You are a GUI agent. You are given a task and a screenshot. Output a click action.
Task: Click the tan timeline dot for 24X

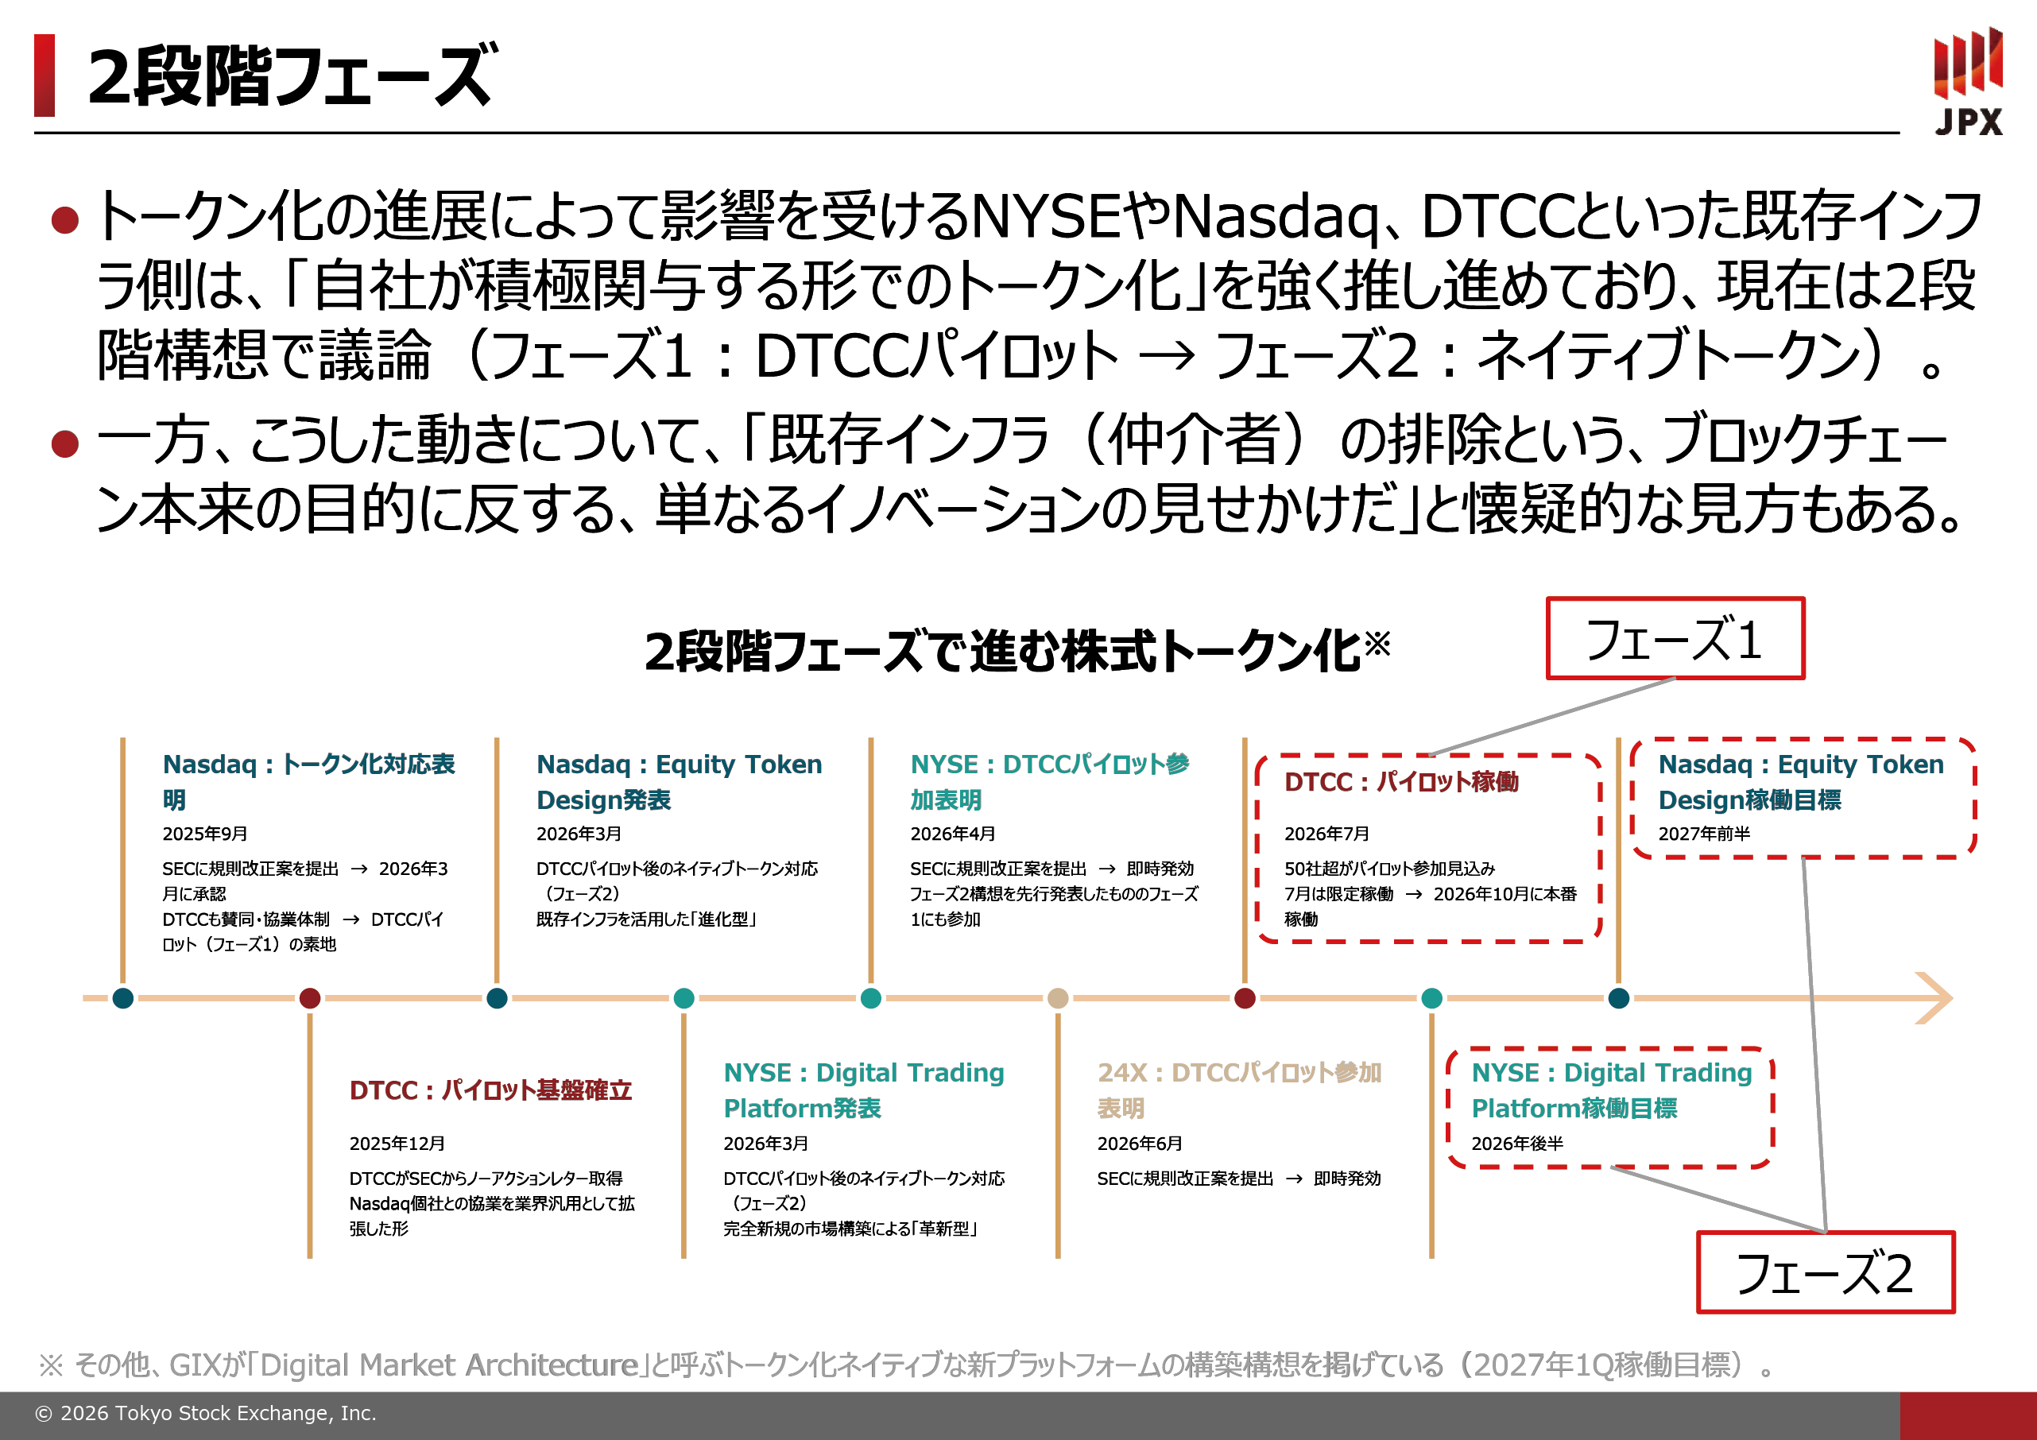click(x=1058, y=998)
